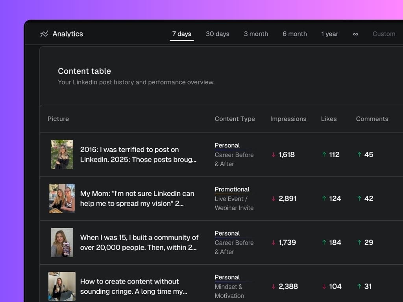This screenshot has height=302, width=403.
Task: Click likes value 184
Action: click(335, 242)
